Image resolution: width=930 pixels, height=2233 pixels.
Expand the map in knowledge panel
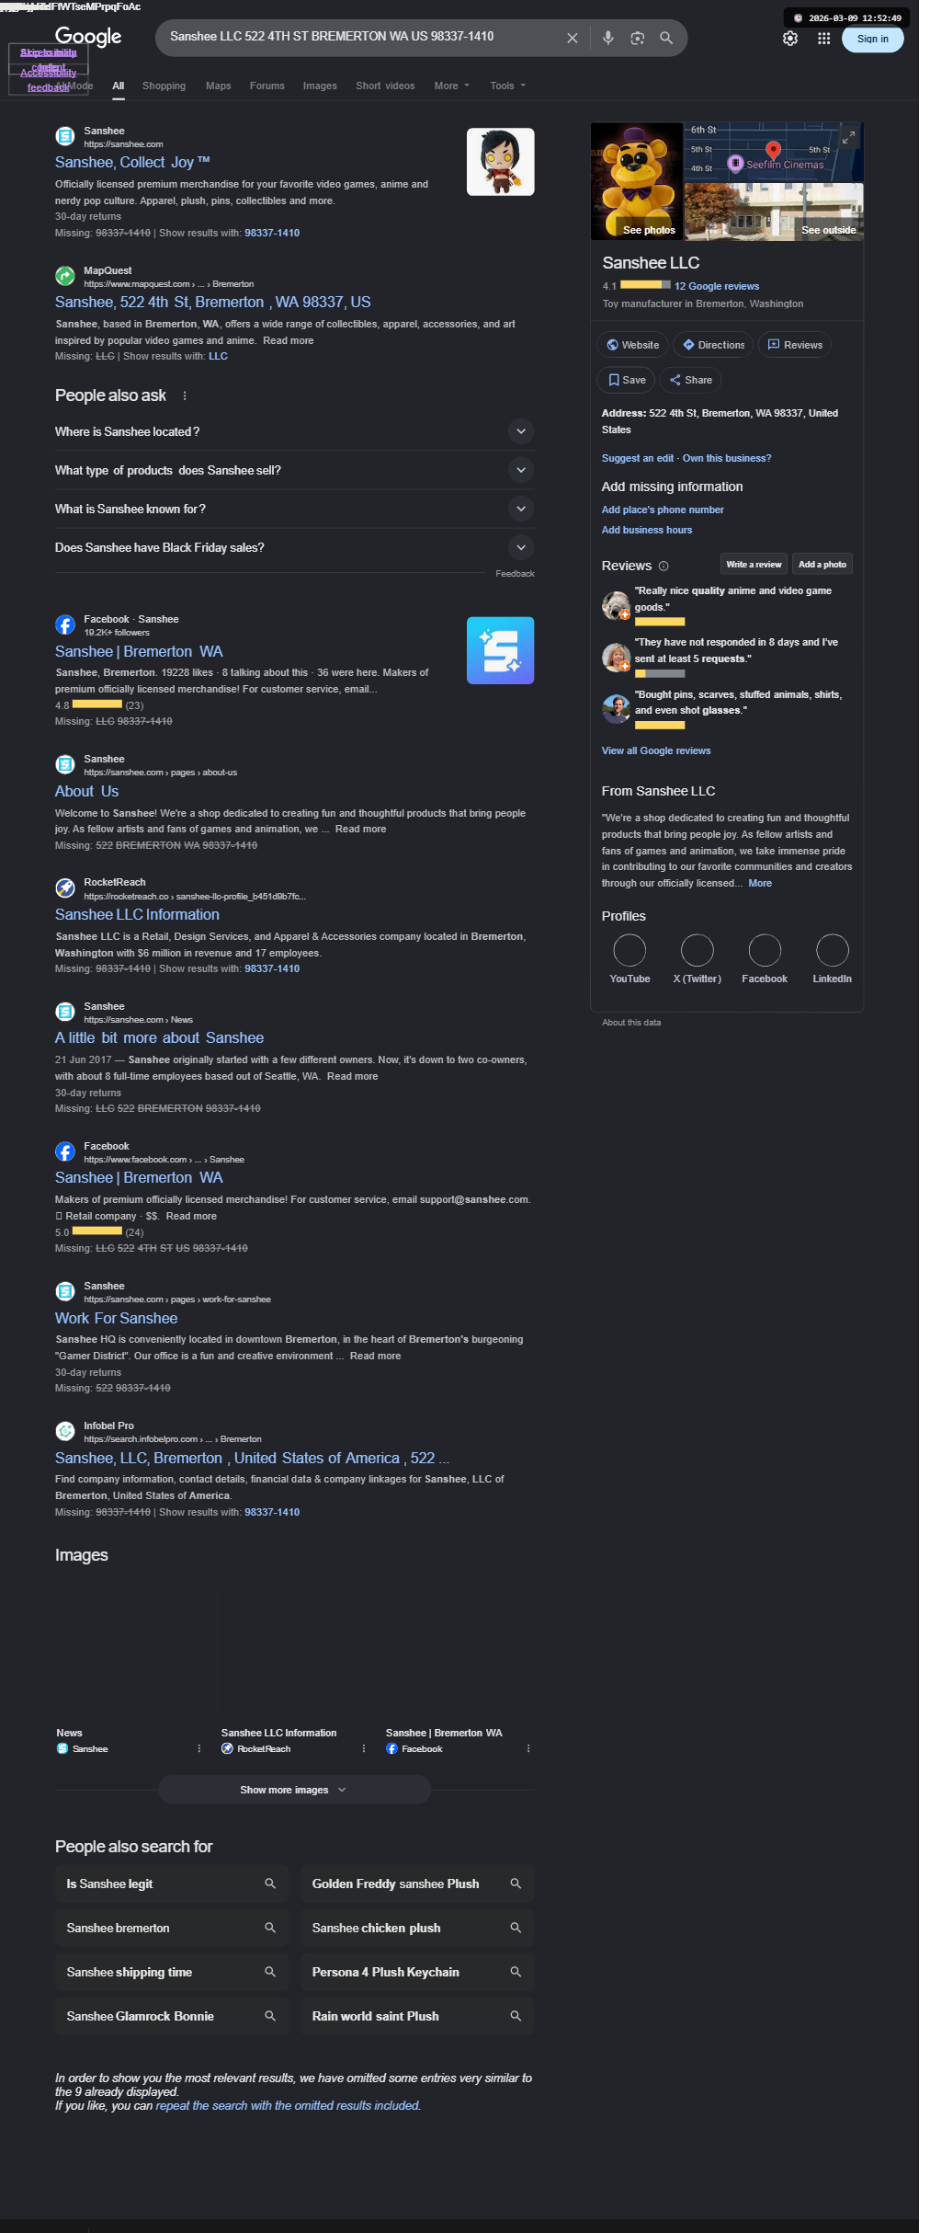848,137
